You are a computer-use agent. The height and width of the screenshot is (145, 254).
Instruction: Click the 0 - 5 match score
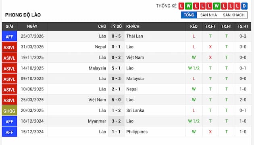[116, 36]
